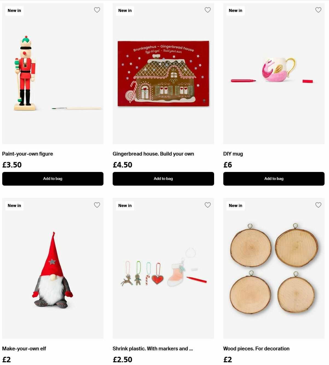Favorite the Wood pieces with heart icon

(x=318, y=205)
